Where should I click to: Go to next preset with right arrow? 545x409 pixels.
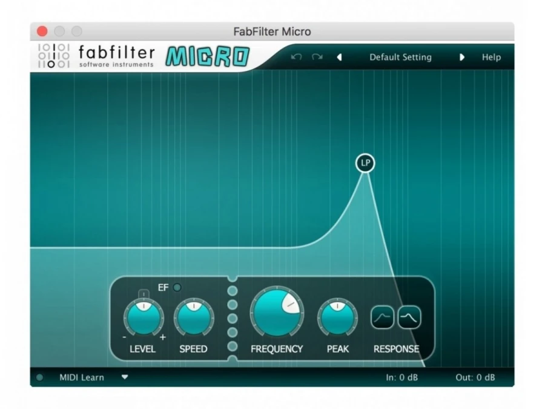(x=461, y=57)
